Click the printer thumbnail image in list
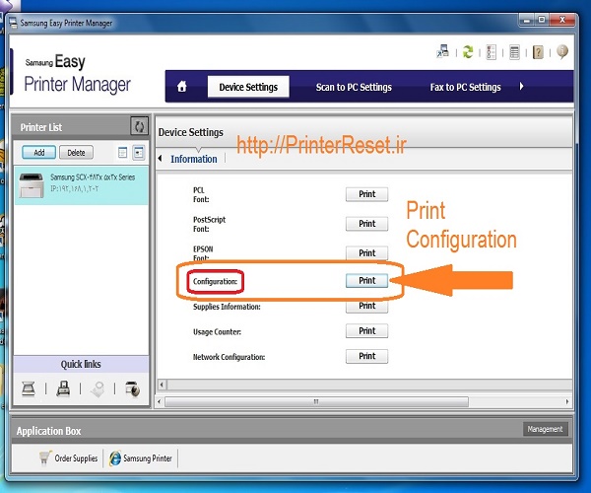The width and height of the screenshot is (591, 493). [32, 185]
